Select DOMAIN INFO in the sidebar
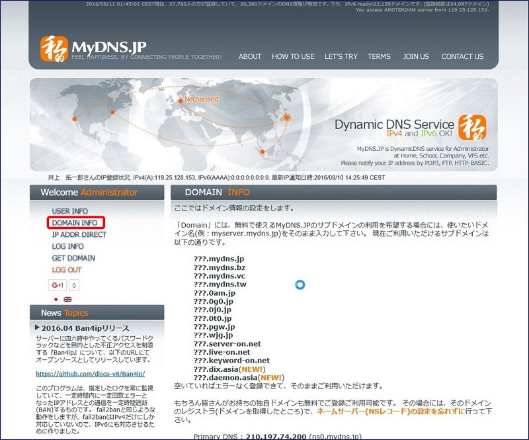Viewport: 529px width, 440px height. click(x=75, y=223)
